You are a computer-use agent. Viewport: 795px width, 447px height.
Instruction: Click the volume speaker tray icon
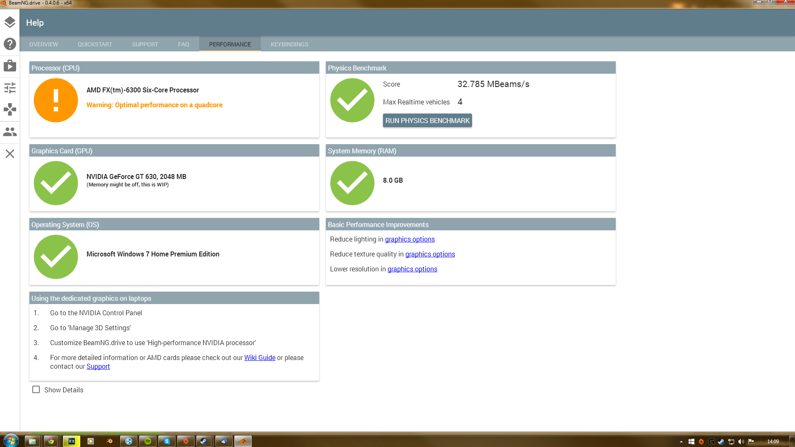(741, 442)
